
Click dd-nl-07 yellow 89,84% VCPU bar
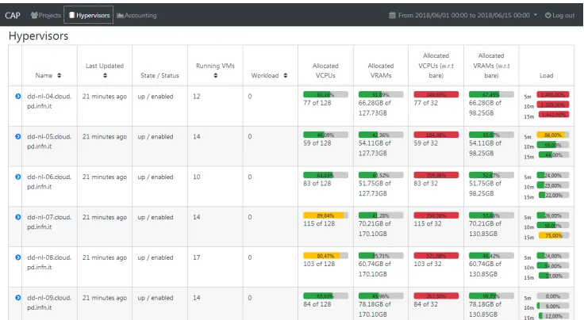click(x=325, y=215)
